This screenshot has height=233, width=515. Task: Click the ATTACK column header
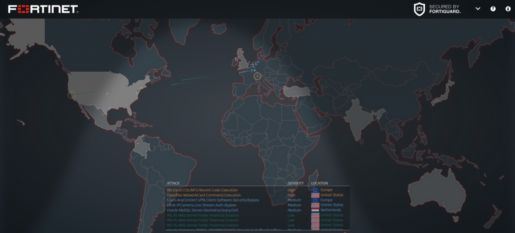173,183
